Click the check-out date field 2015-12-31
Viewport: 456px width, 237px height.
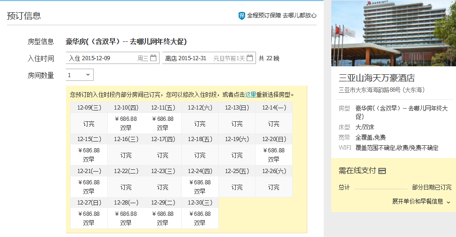click(x=192, y=58)
